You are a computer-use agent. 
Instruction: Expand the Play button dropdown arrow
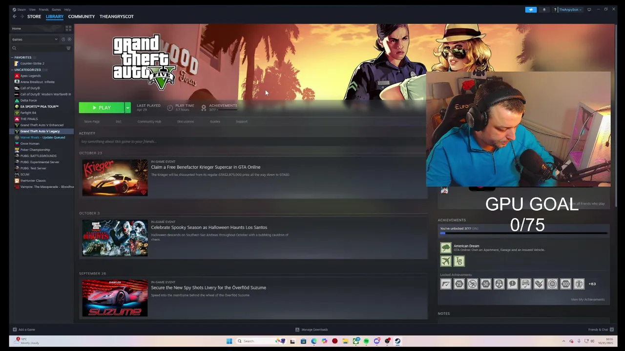(x=127, y=108)
